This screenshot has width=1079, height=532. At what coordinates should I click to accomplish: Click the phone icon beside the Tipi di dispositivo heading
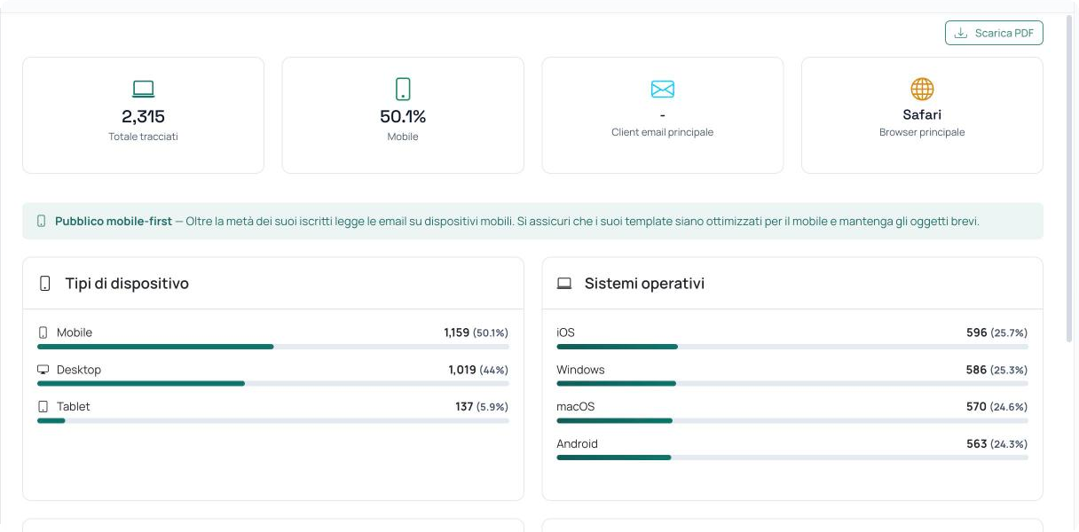tap(45, 284)
